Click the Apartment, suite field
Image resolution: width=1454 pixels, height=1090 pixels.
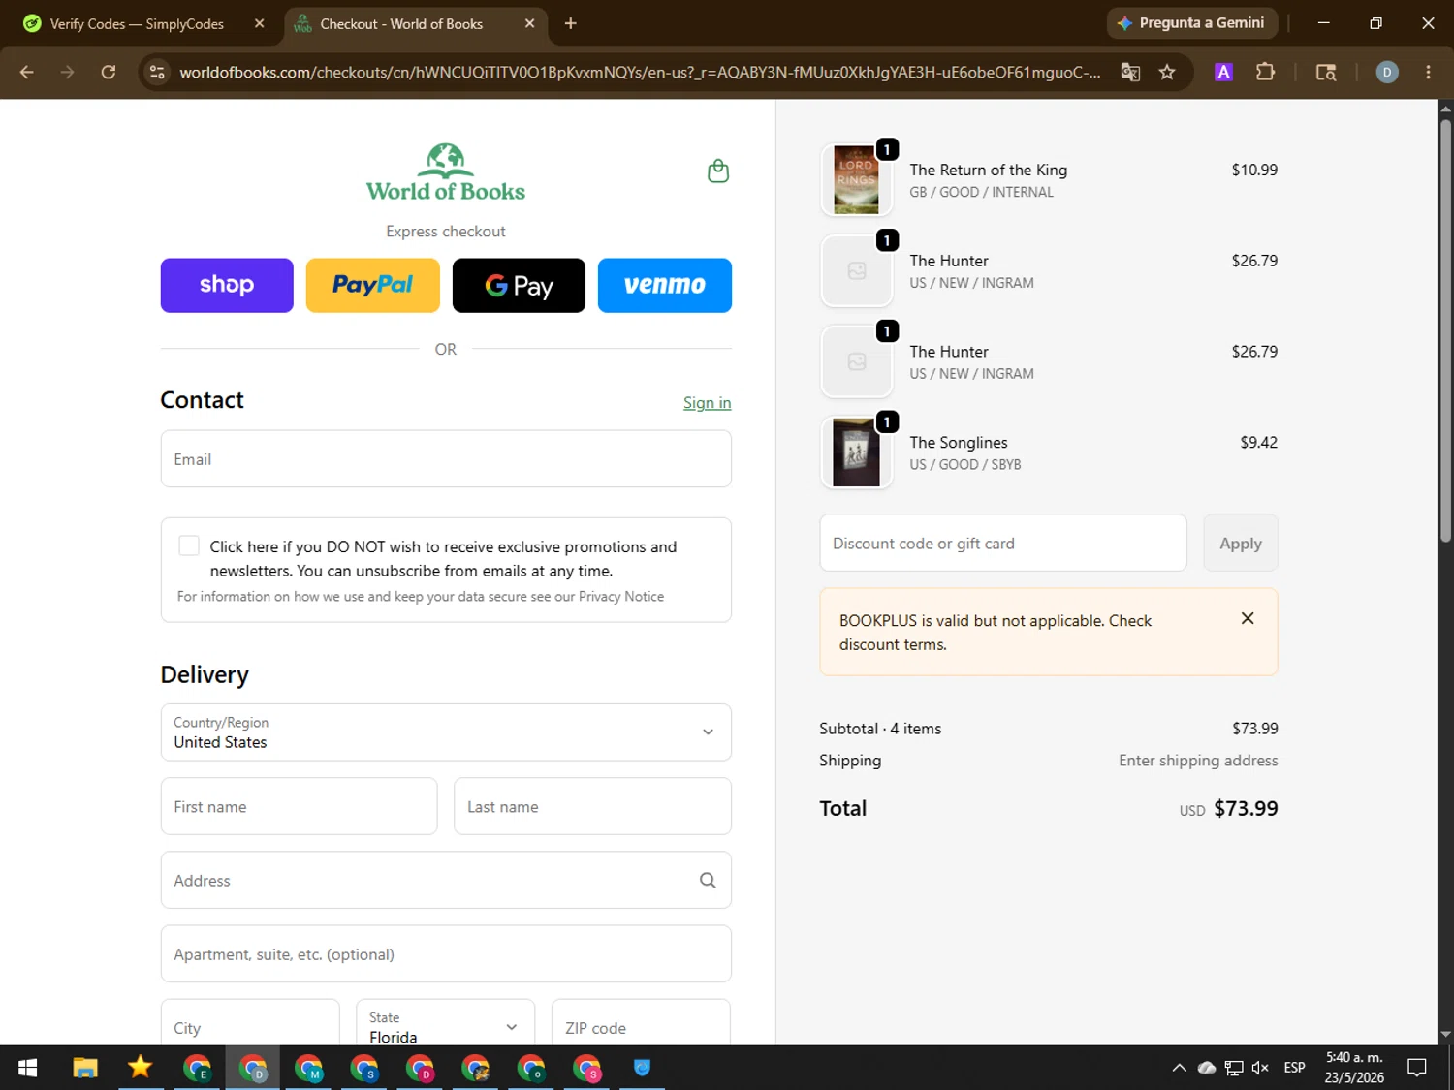coord(446,953)
